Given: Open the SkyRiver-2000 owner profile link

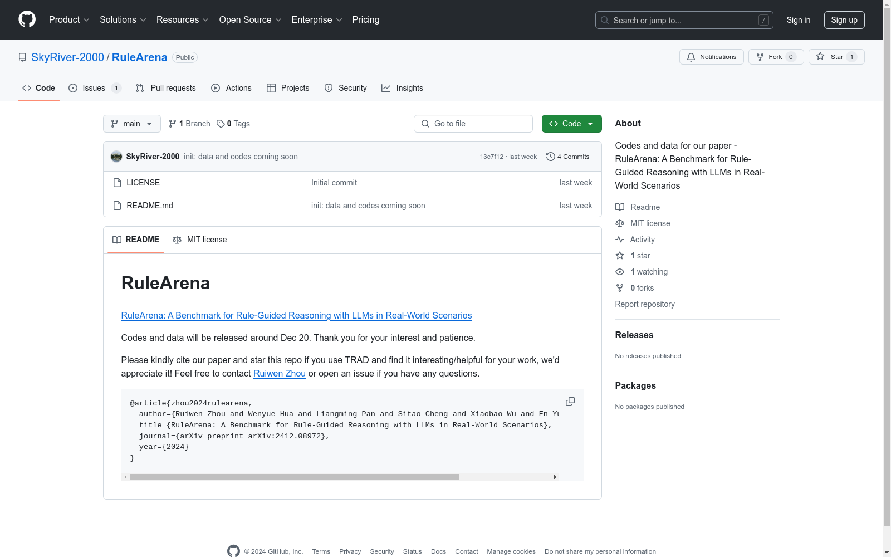Looking at the screenshot, I should tap(67, 57).
